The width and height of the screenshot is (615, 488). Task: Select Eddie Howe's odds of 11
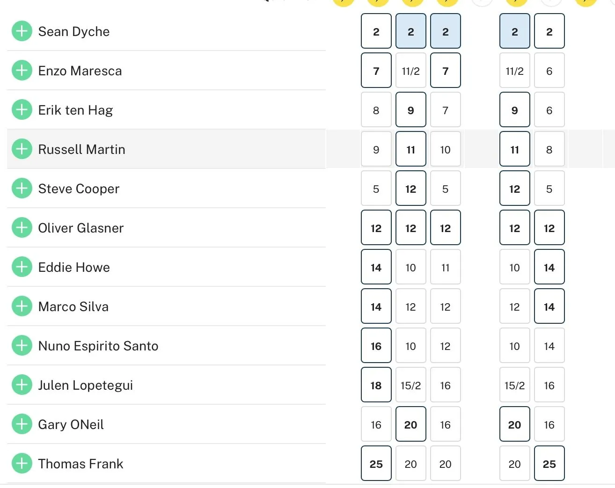[445, 267]
